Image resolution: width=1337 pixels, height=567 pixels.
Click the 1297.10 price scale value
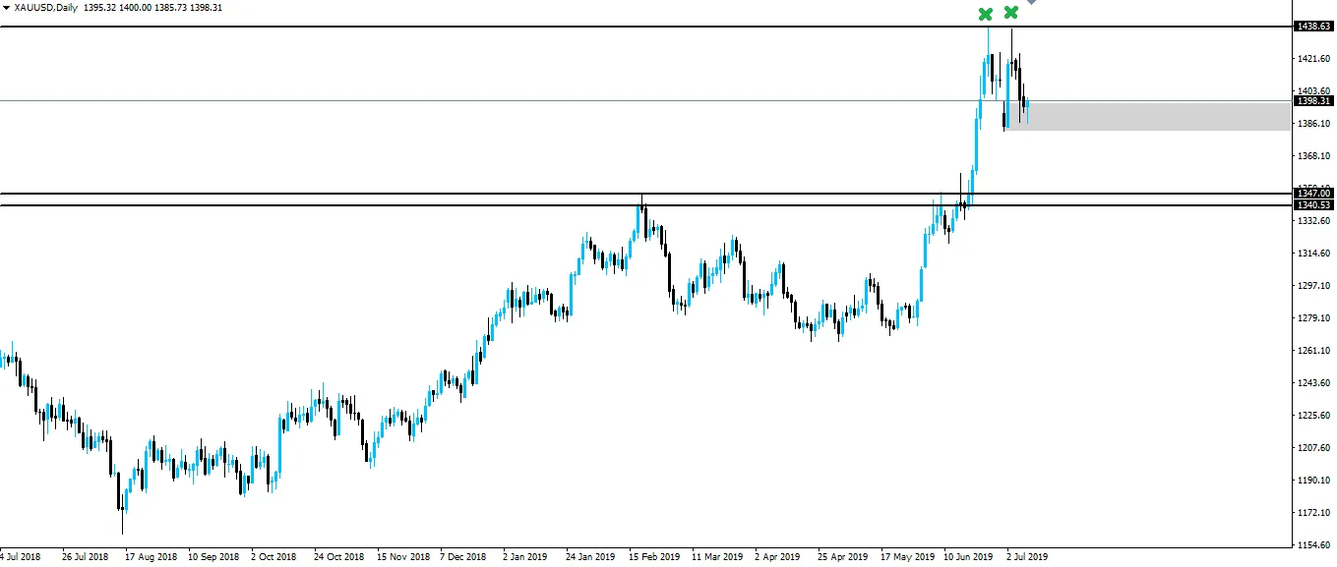coord(1313,286)
